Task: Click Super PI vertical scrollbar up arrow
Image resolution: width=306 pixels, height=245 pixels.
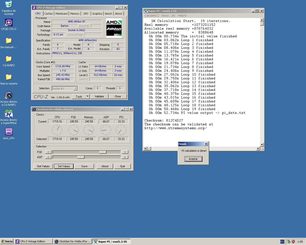Action: click(262, 20)
